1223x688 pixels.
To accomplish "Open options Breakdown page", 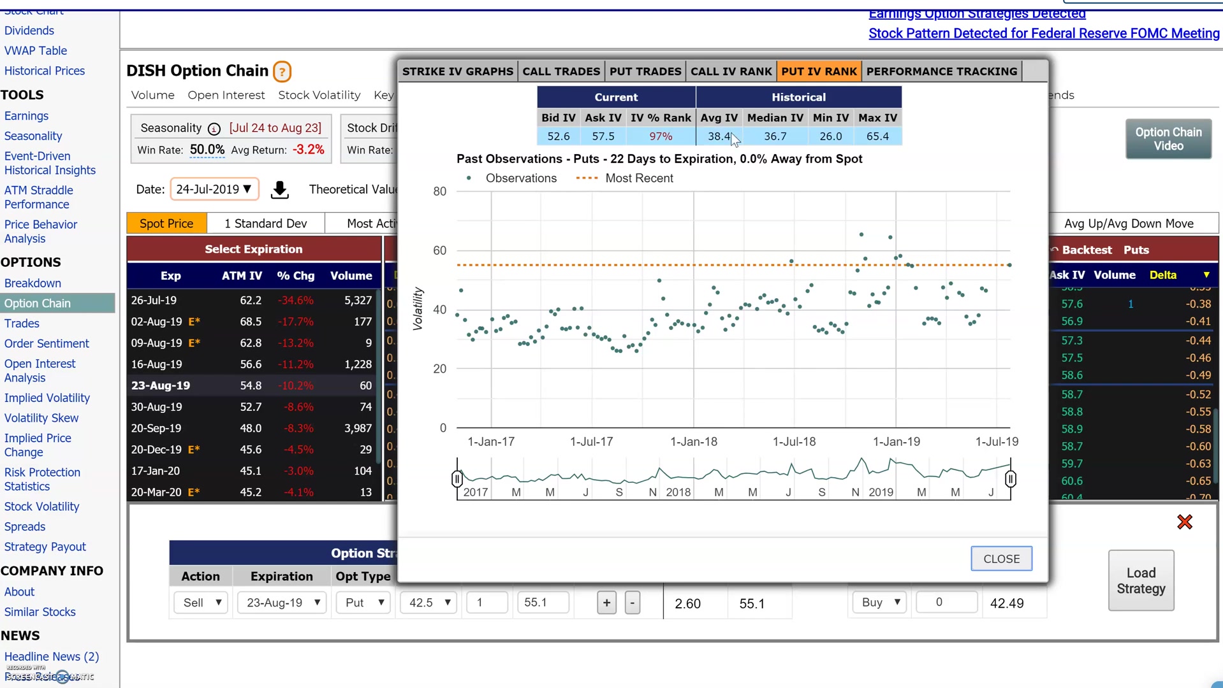I will (x=33, y=283).
